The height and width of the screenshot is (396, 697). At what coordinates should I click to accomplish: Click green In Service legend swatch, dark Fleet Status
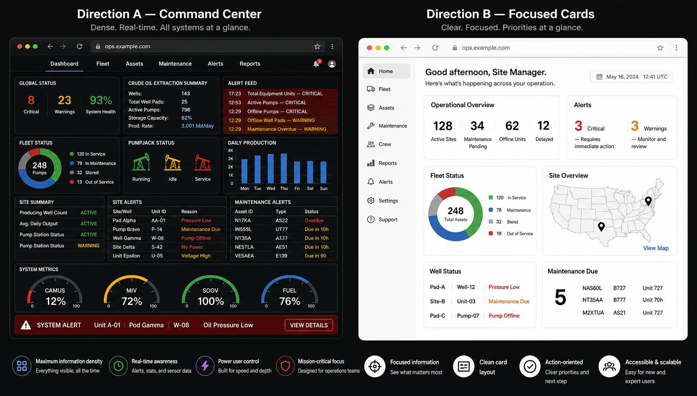(71, 154)
